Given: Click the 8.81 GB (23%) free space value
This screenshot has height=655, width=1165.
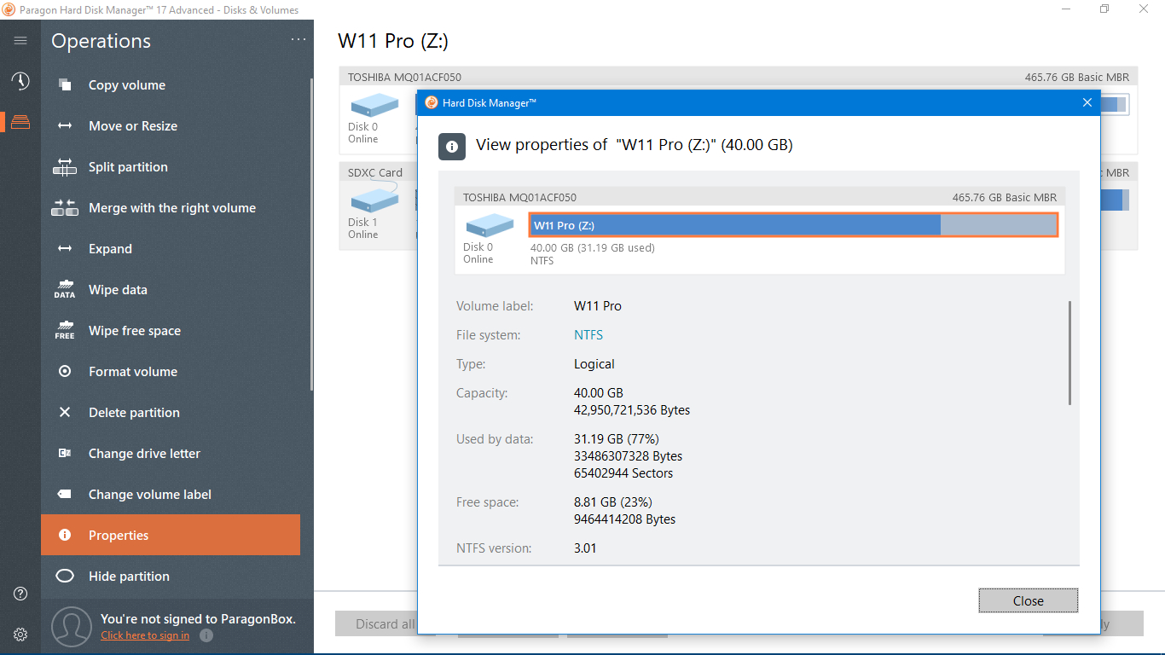Looking at the screenshot, I should point(612,502).
